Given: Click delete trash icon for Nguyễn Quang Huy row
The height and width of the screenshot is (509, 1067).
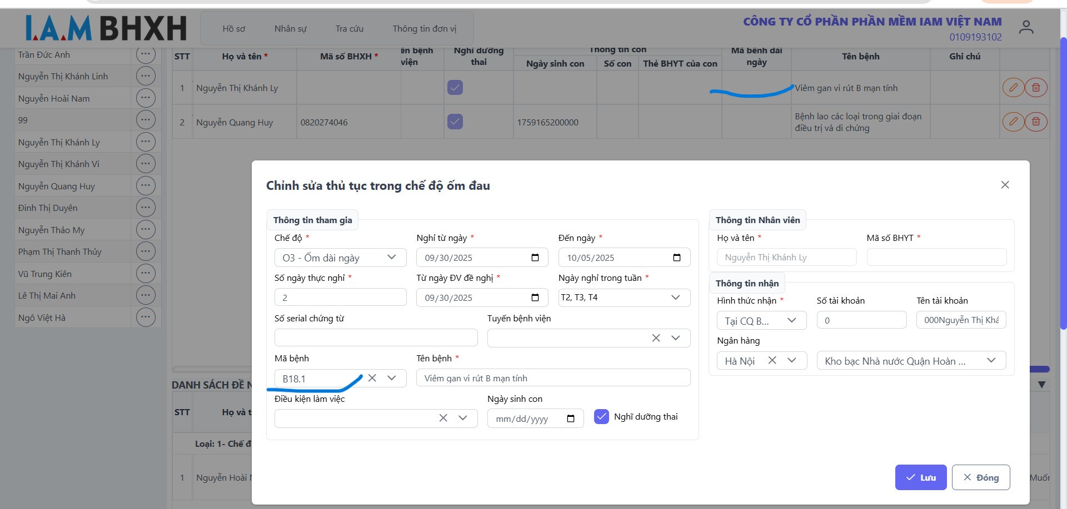Looking at the screenshot, I should coord(1036,122).
